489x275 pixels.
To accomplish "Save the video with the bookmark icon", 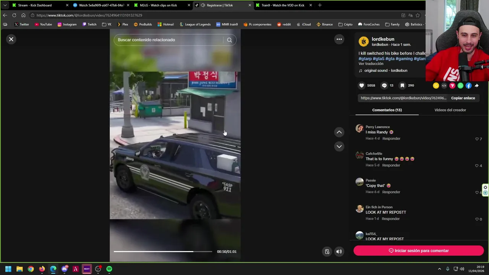I will tap(402, 86).
